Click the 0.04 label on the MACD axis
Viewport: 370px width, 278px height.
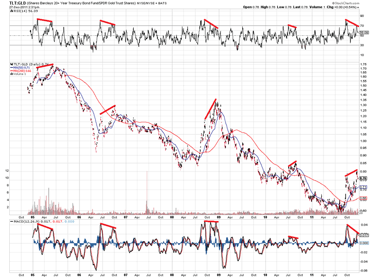point(364,225)
